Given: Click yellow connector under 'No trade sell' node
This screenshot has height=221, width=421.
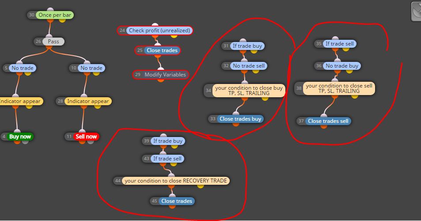Looking at the screenshot, I should [256, 71].
